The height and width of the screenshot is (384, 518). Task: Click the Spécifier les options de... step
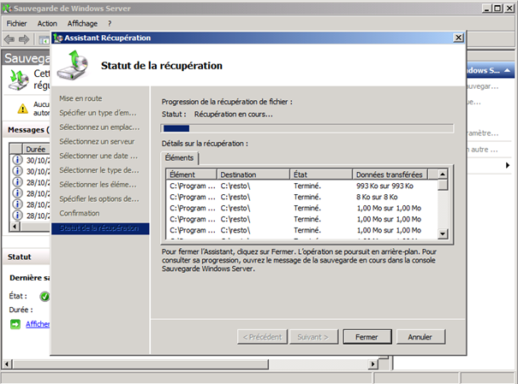99,199
